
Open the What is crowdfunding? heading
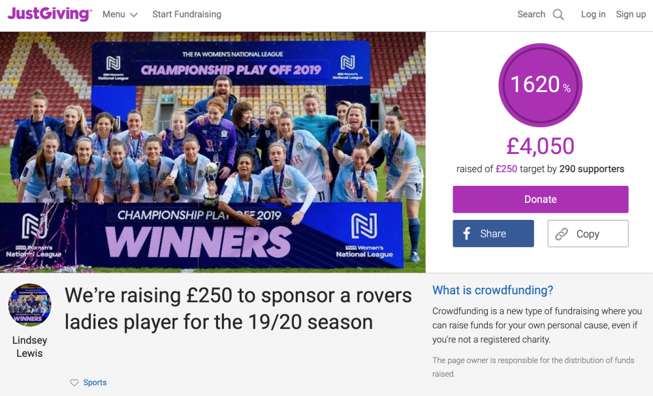492,290
